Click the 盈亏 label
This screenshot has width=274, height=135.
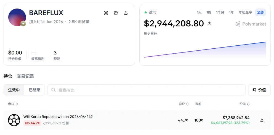(x=153, y=12)
